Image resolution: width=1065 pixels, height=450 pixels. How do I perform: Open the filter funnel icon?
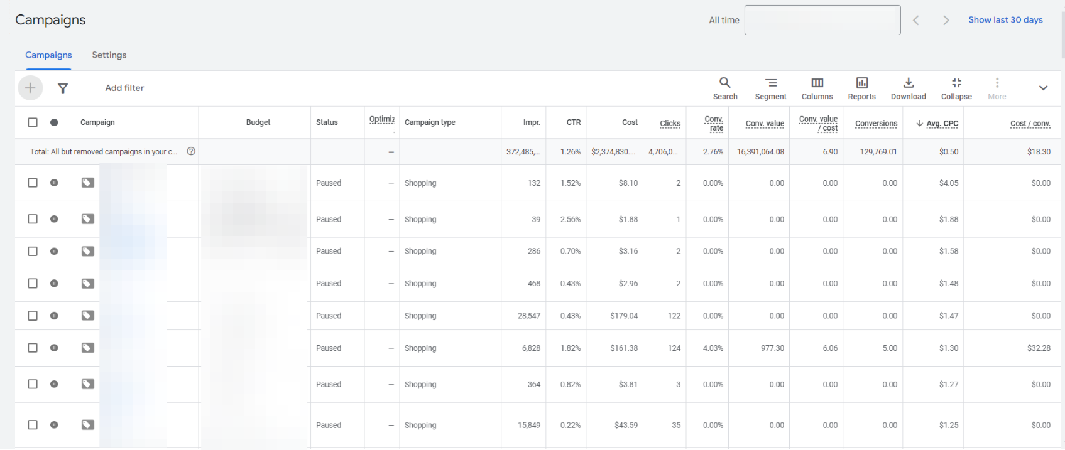pyautogui.click(x=63, y=88)
